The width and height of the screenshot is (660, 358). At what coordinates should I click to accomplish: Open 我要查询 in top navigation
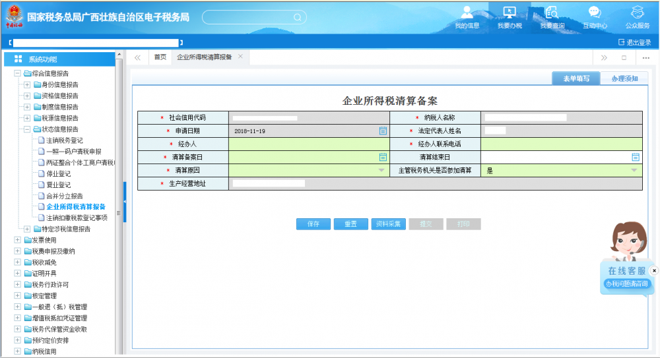552,17
